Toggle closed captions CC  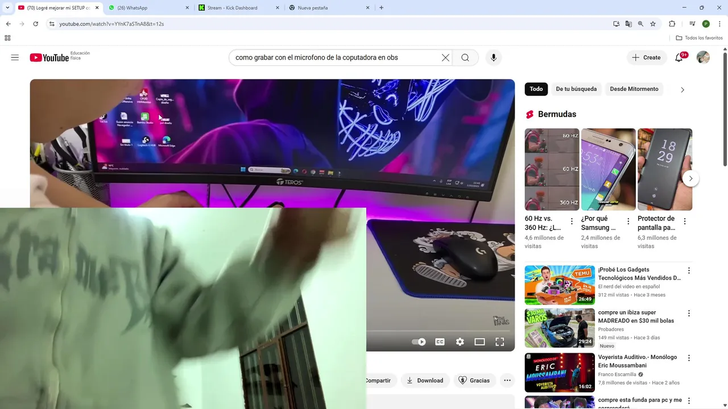[x=440, y=341]
